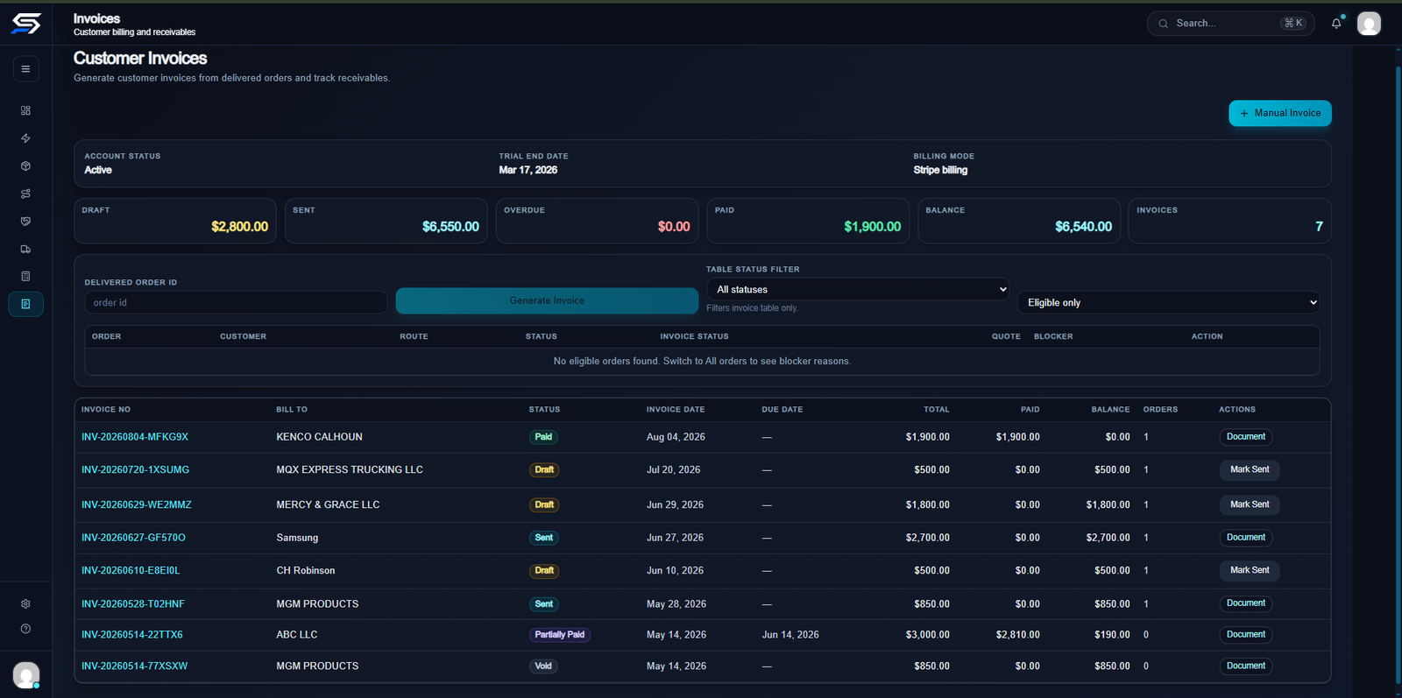Open Document for Samsung invoice
Screen dimensions: 1402x698
click(1245, 538)
